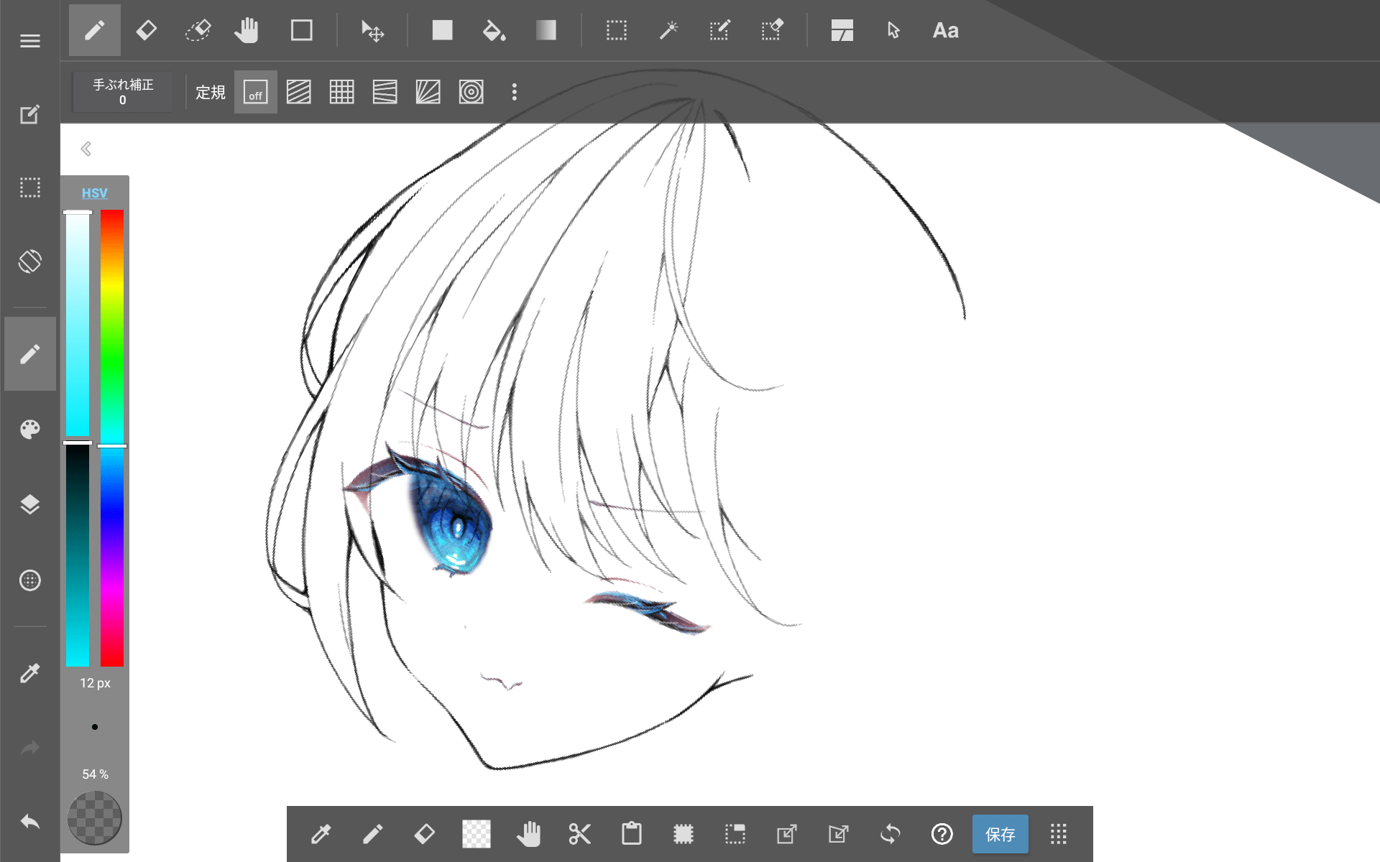The height and width of the screenshot is (862, 1380).
Task: Click the scissors Cut icon
Action: click(579, 834)
